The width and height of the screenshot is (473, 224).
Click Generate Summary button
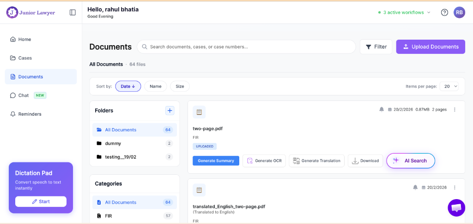point(216,161)
